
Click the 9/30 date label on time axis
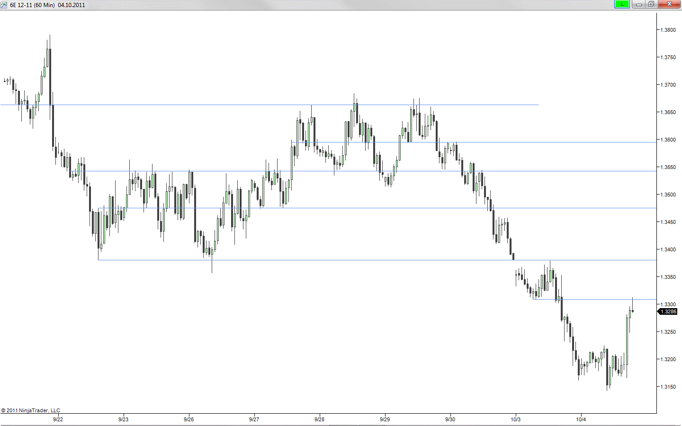tap(450, 419)
